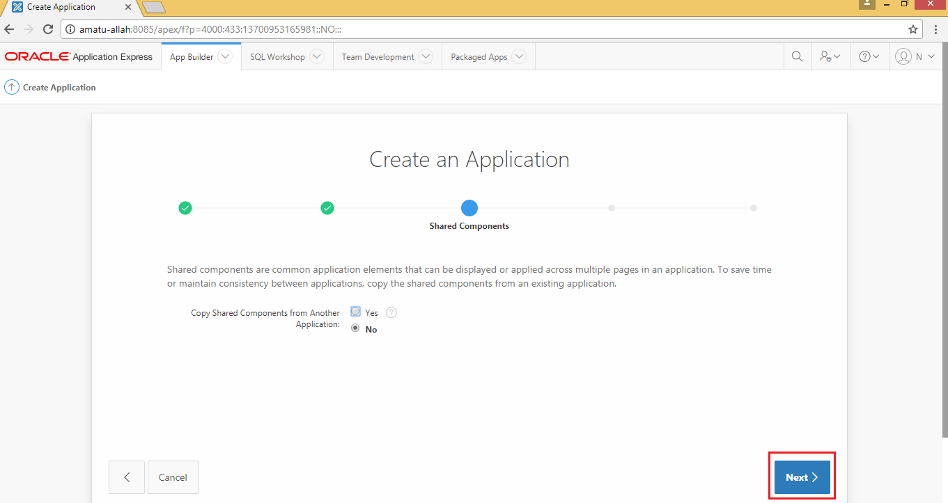Click the completed first wizard step checkmark
This screenshot has width=948, height=503.
[185, 207]
